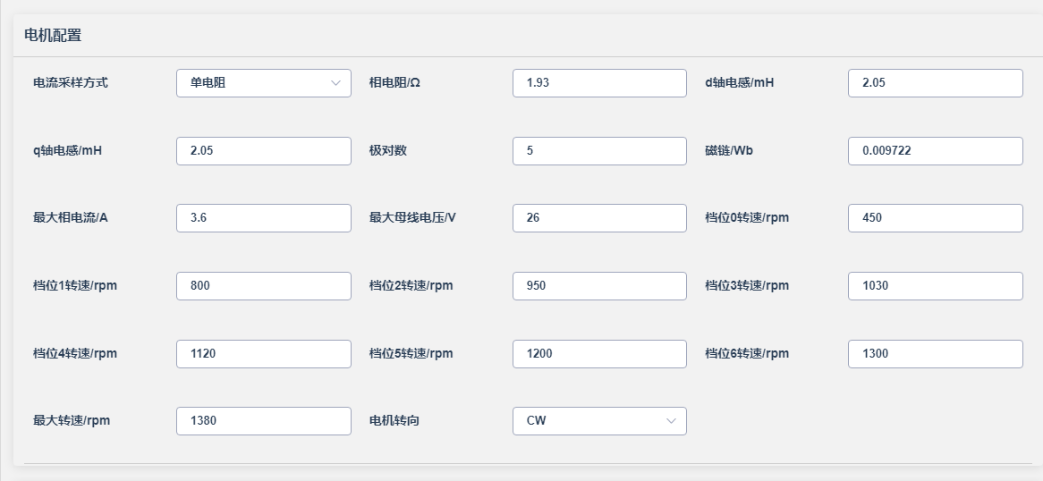Click the q轴电感/mH label
The image size is (1043, 481).
tap(67, 151)
